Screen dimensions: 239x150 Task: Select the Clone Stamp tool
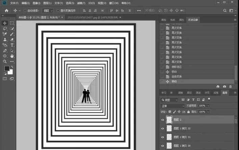click(x=5, y=39)
